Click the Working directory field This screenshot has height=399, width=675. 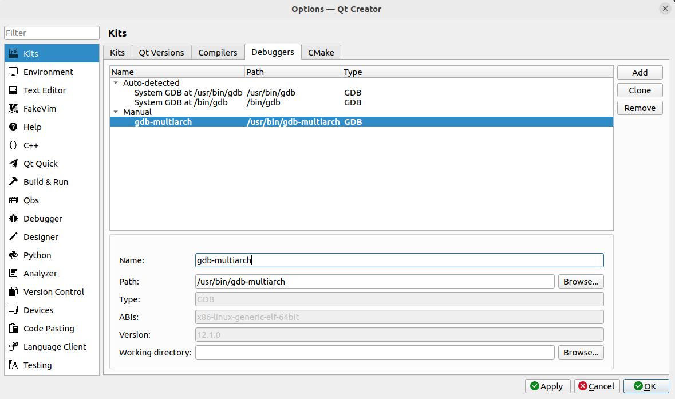click(375, 353)
